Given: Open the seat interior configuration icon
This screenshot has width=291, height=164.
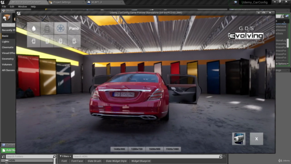Looking at the screenshot, I should [47, 28].
